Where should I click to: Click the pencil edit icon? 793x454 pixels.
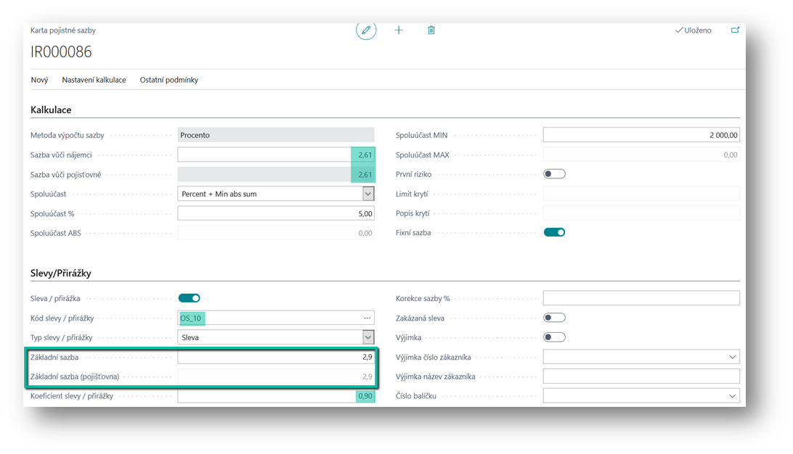pos(366,30)
